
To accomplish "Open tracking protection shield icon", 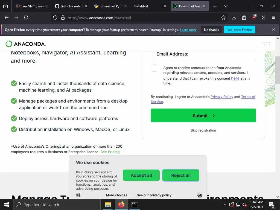I will pos(55,17).
